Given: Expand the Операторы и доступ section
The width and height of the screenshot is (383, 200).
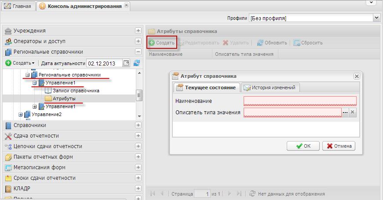Looking at the screenshot, I should 138,41.
